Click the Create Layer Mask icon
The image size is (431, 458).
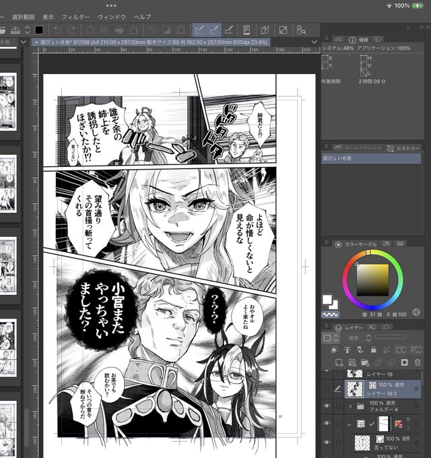[404, 362]
